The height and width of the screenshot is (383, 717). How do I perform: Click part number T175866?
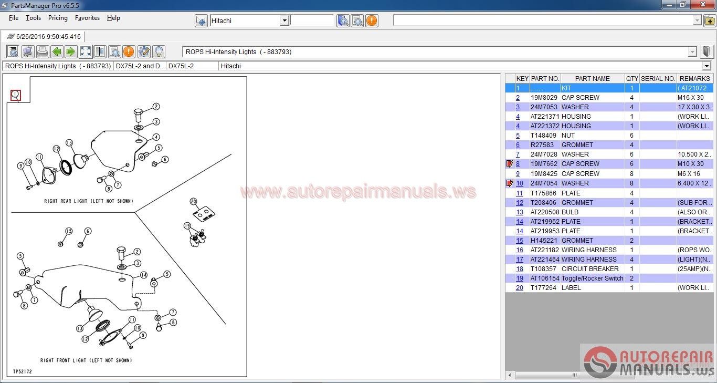click(x=543, y=193)
